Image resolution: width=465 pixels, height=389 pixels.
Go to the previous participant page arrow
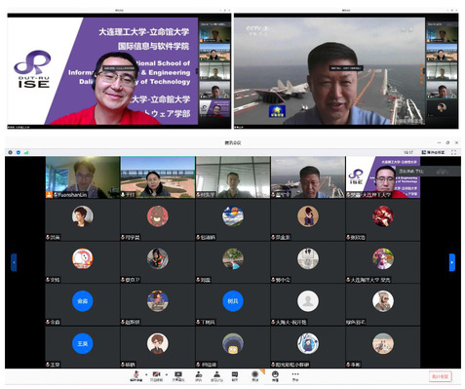coord(14,262)
